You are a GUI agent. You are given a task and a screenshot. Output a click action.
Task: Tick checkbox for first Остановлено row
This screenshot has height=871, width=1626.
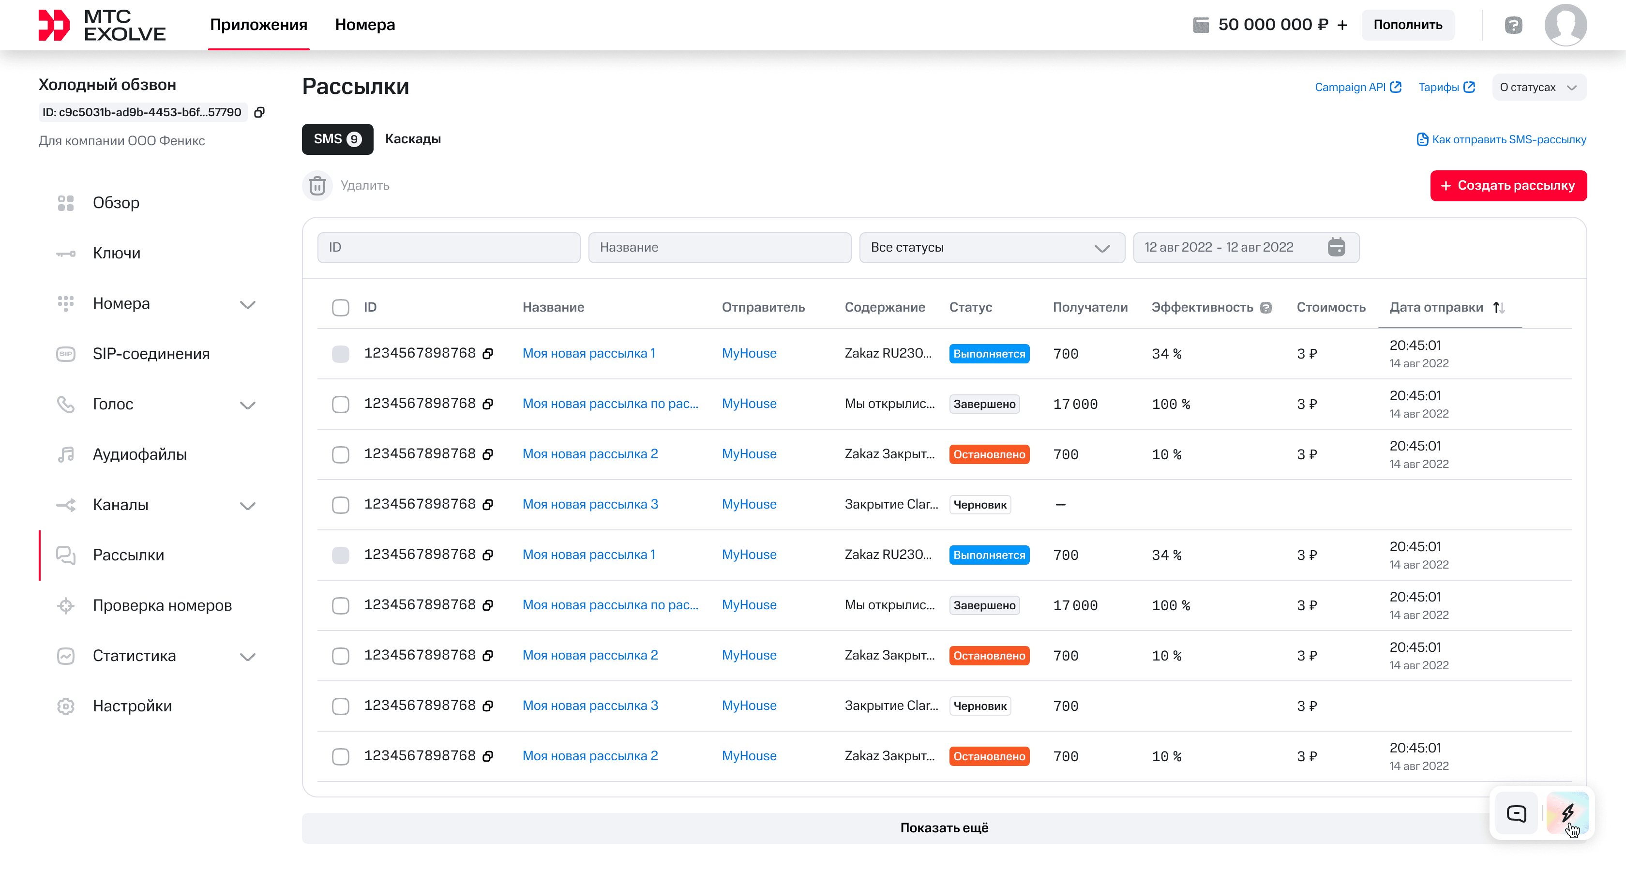pyautogui.click(x=340, y=454)
